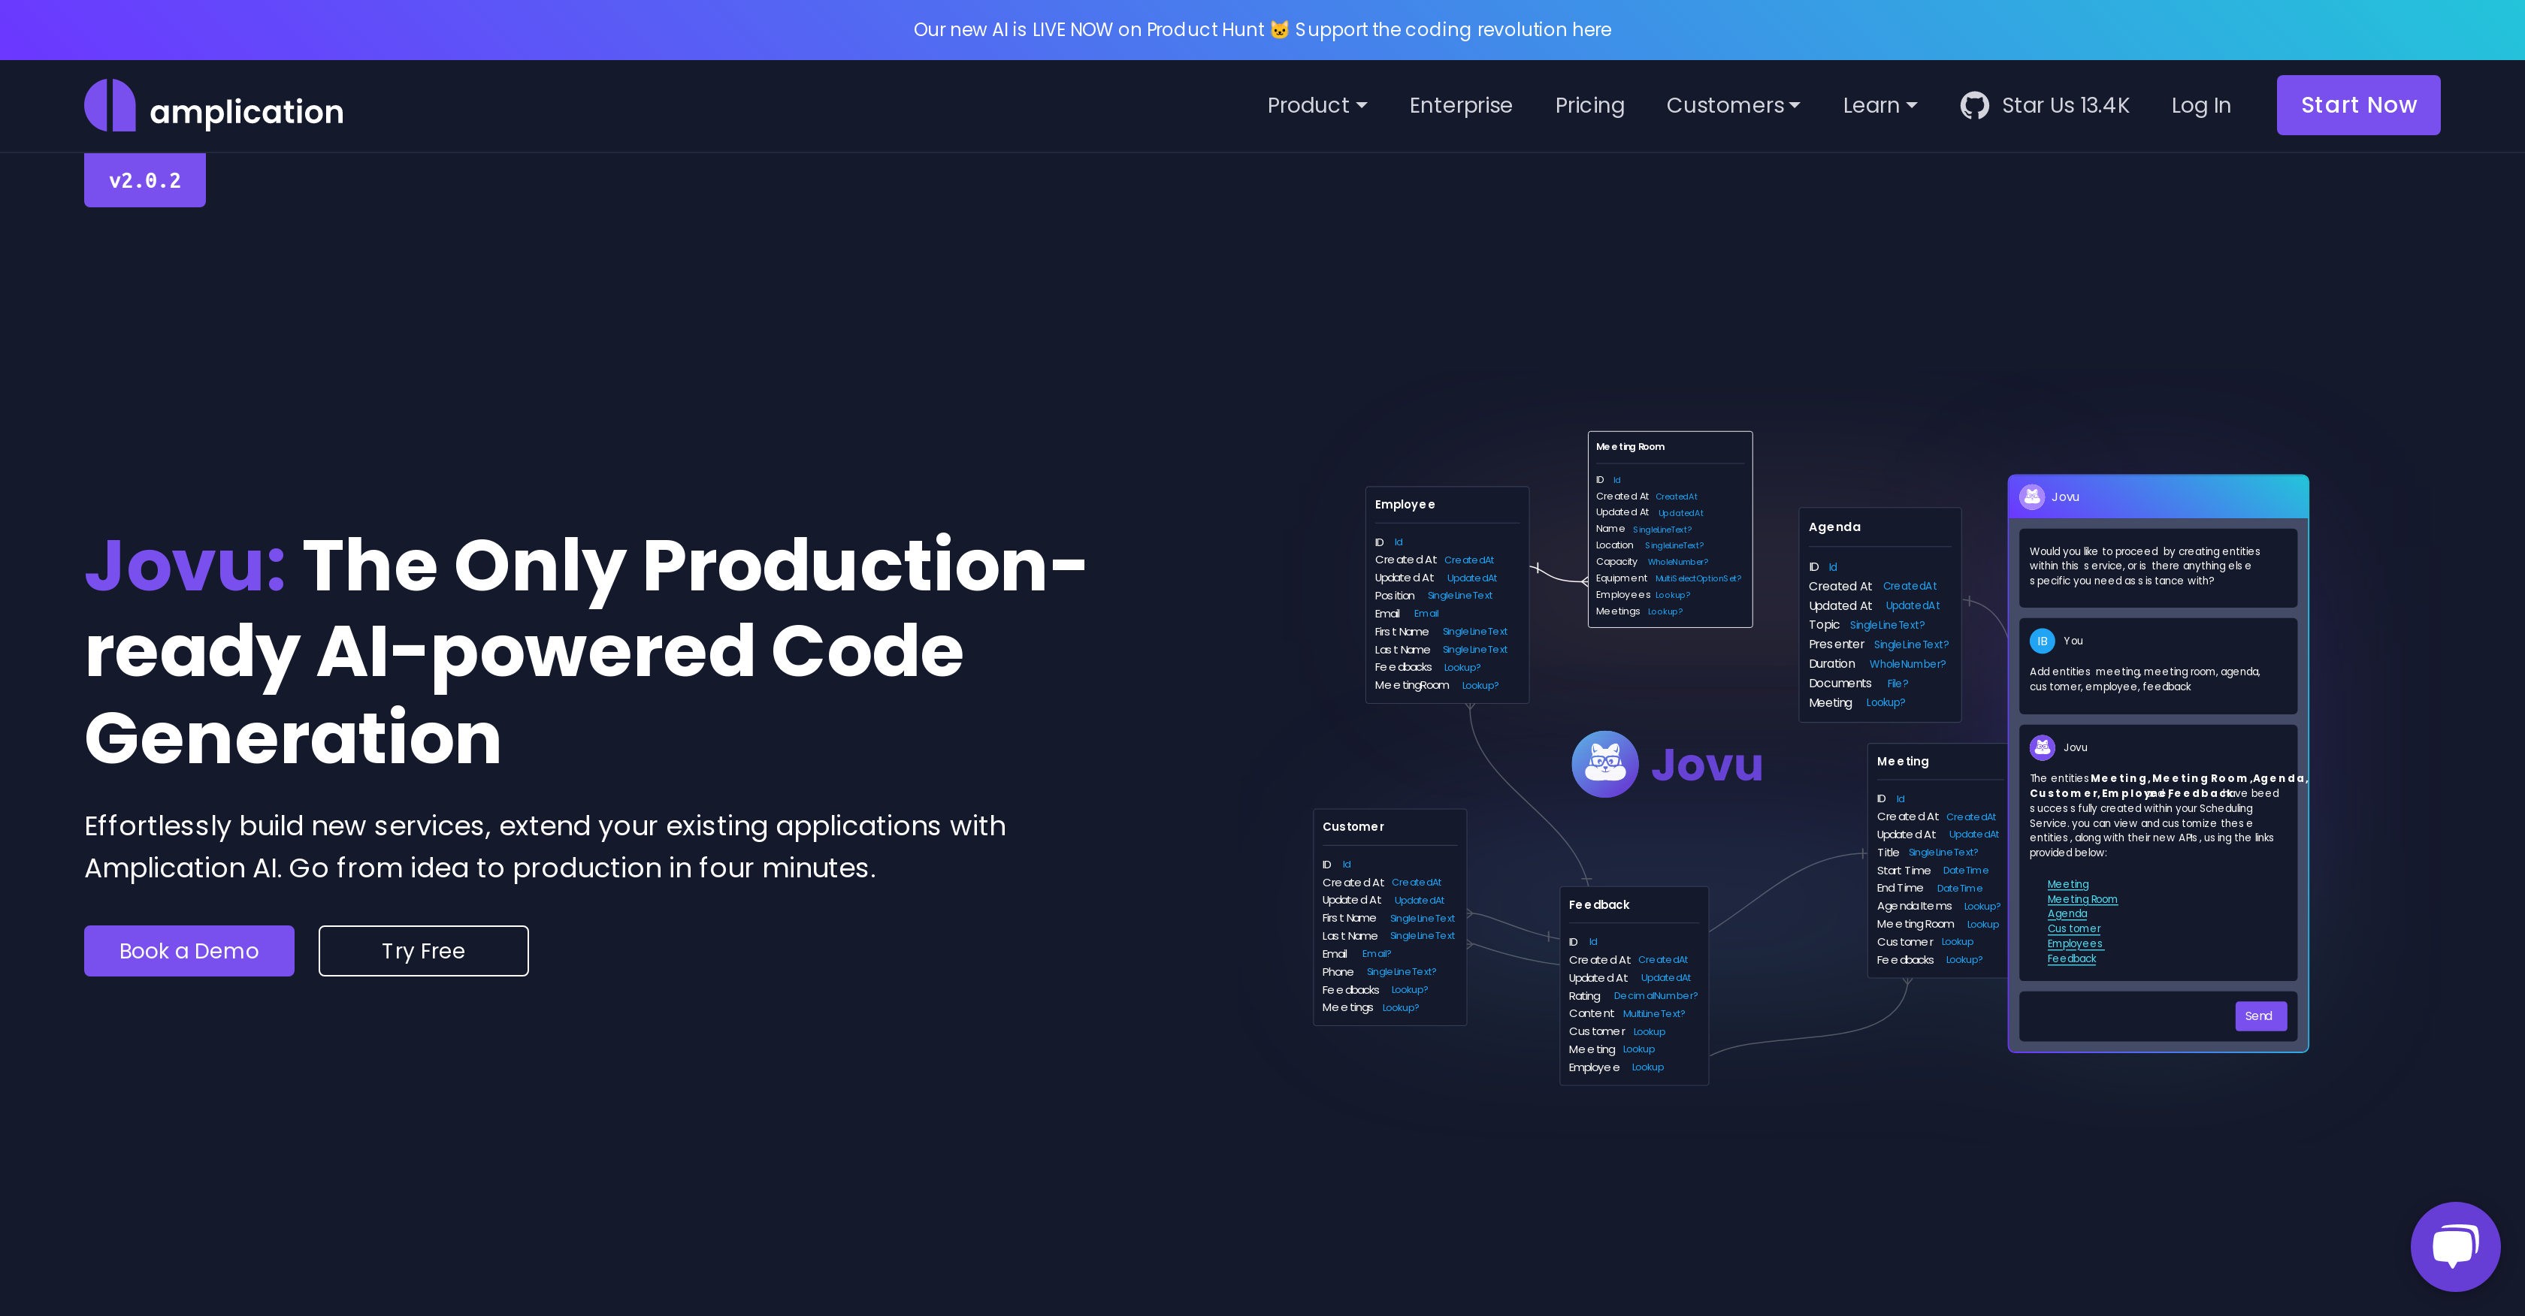Click the Jovu chat message input field
Screen dimensions: 2525x1316
pos(2117,1016)
